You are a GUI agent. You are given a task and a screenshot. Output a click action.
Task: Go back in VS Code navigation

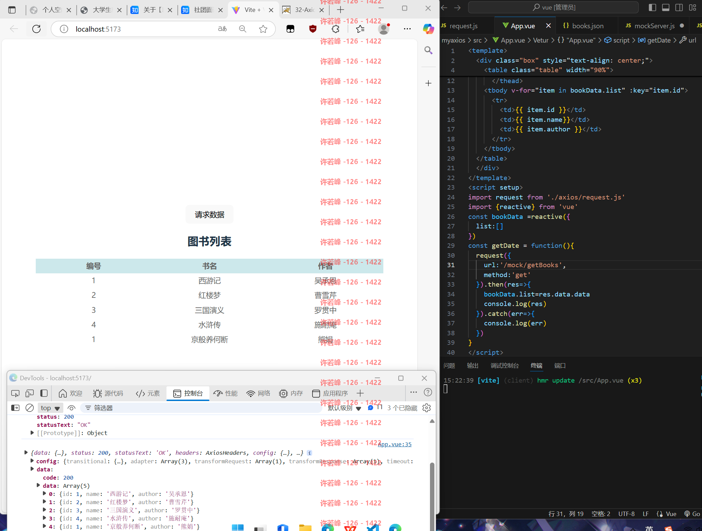(444, 7)
